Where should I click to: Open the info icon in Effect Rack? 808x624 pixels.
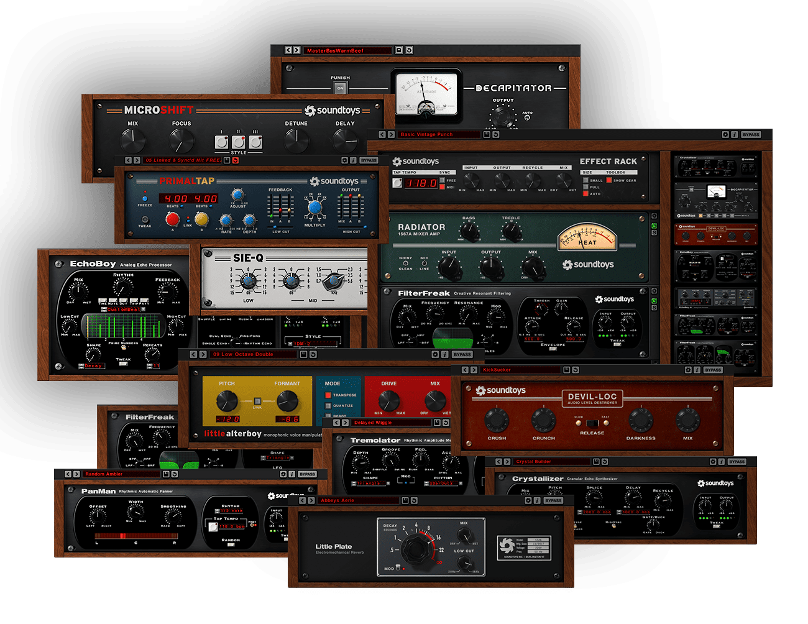734,134
